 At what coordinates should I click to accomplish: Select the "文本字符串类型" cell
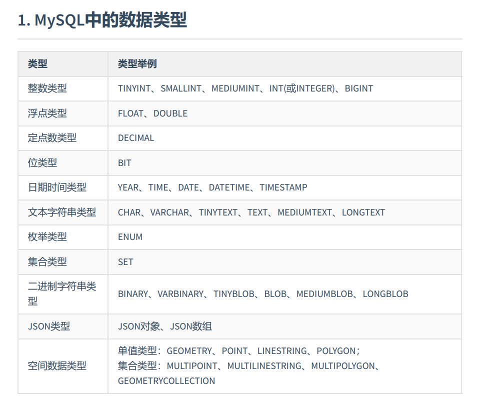[x=63, y=212]
